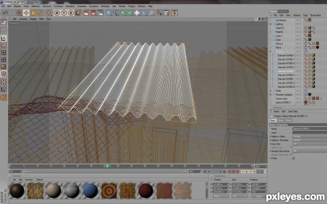The width and height of the screenshot is (327, 204).
Task: Click the Name field in Basic Properties
Action: tap(310, 129)
